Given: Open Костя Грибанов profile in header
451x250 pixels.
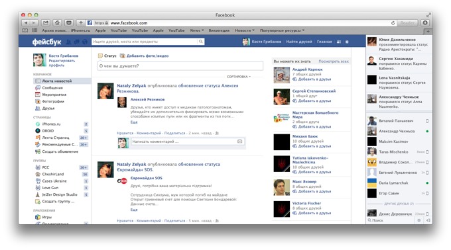Looking at the screenshot, I should pos(262,42).
